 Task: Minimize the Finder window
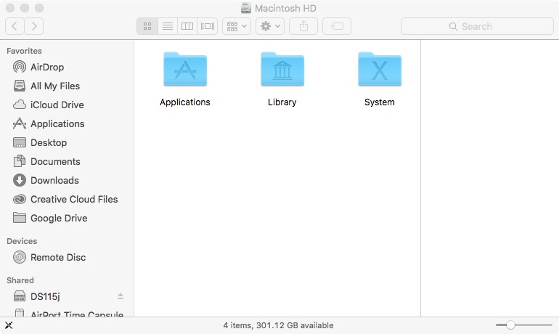(x=25, y=8)
